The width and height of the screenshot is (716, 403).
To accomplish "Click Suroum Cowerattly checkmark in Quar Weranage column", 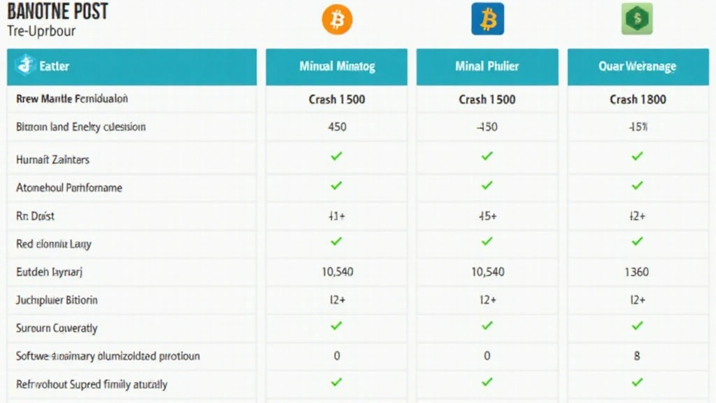I will [x=637, y=325].
